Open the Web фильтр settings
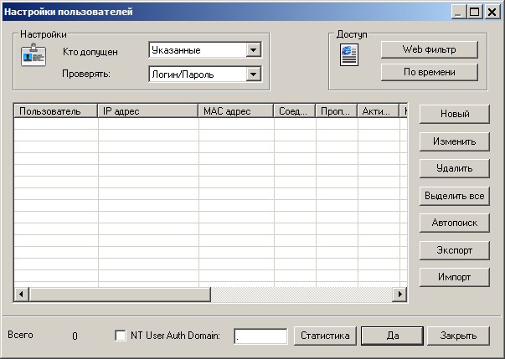 [429, 49]
